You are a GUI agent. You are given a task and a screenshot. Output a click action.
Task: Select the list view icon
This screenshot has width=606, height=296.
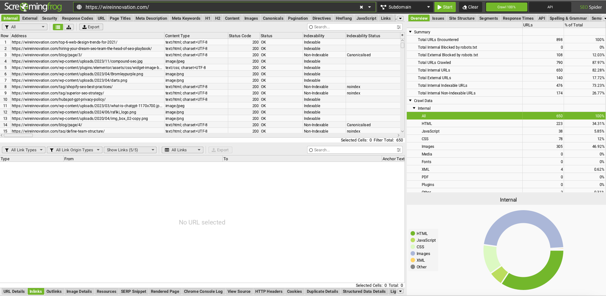(x=58, y=27)
